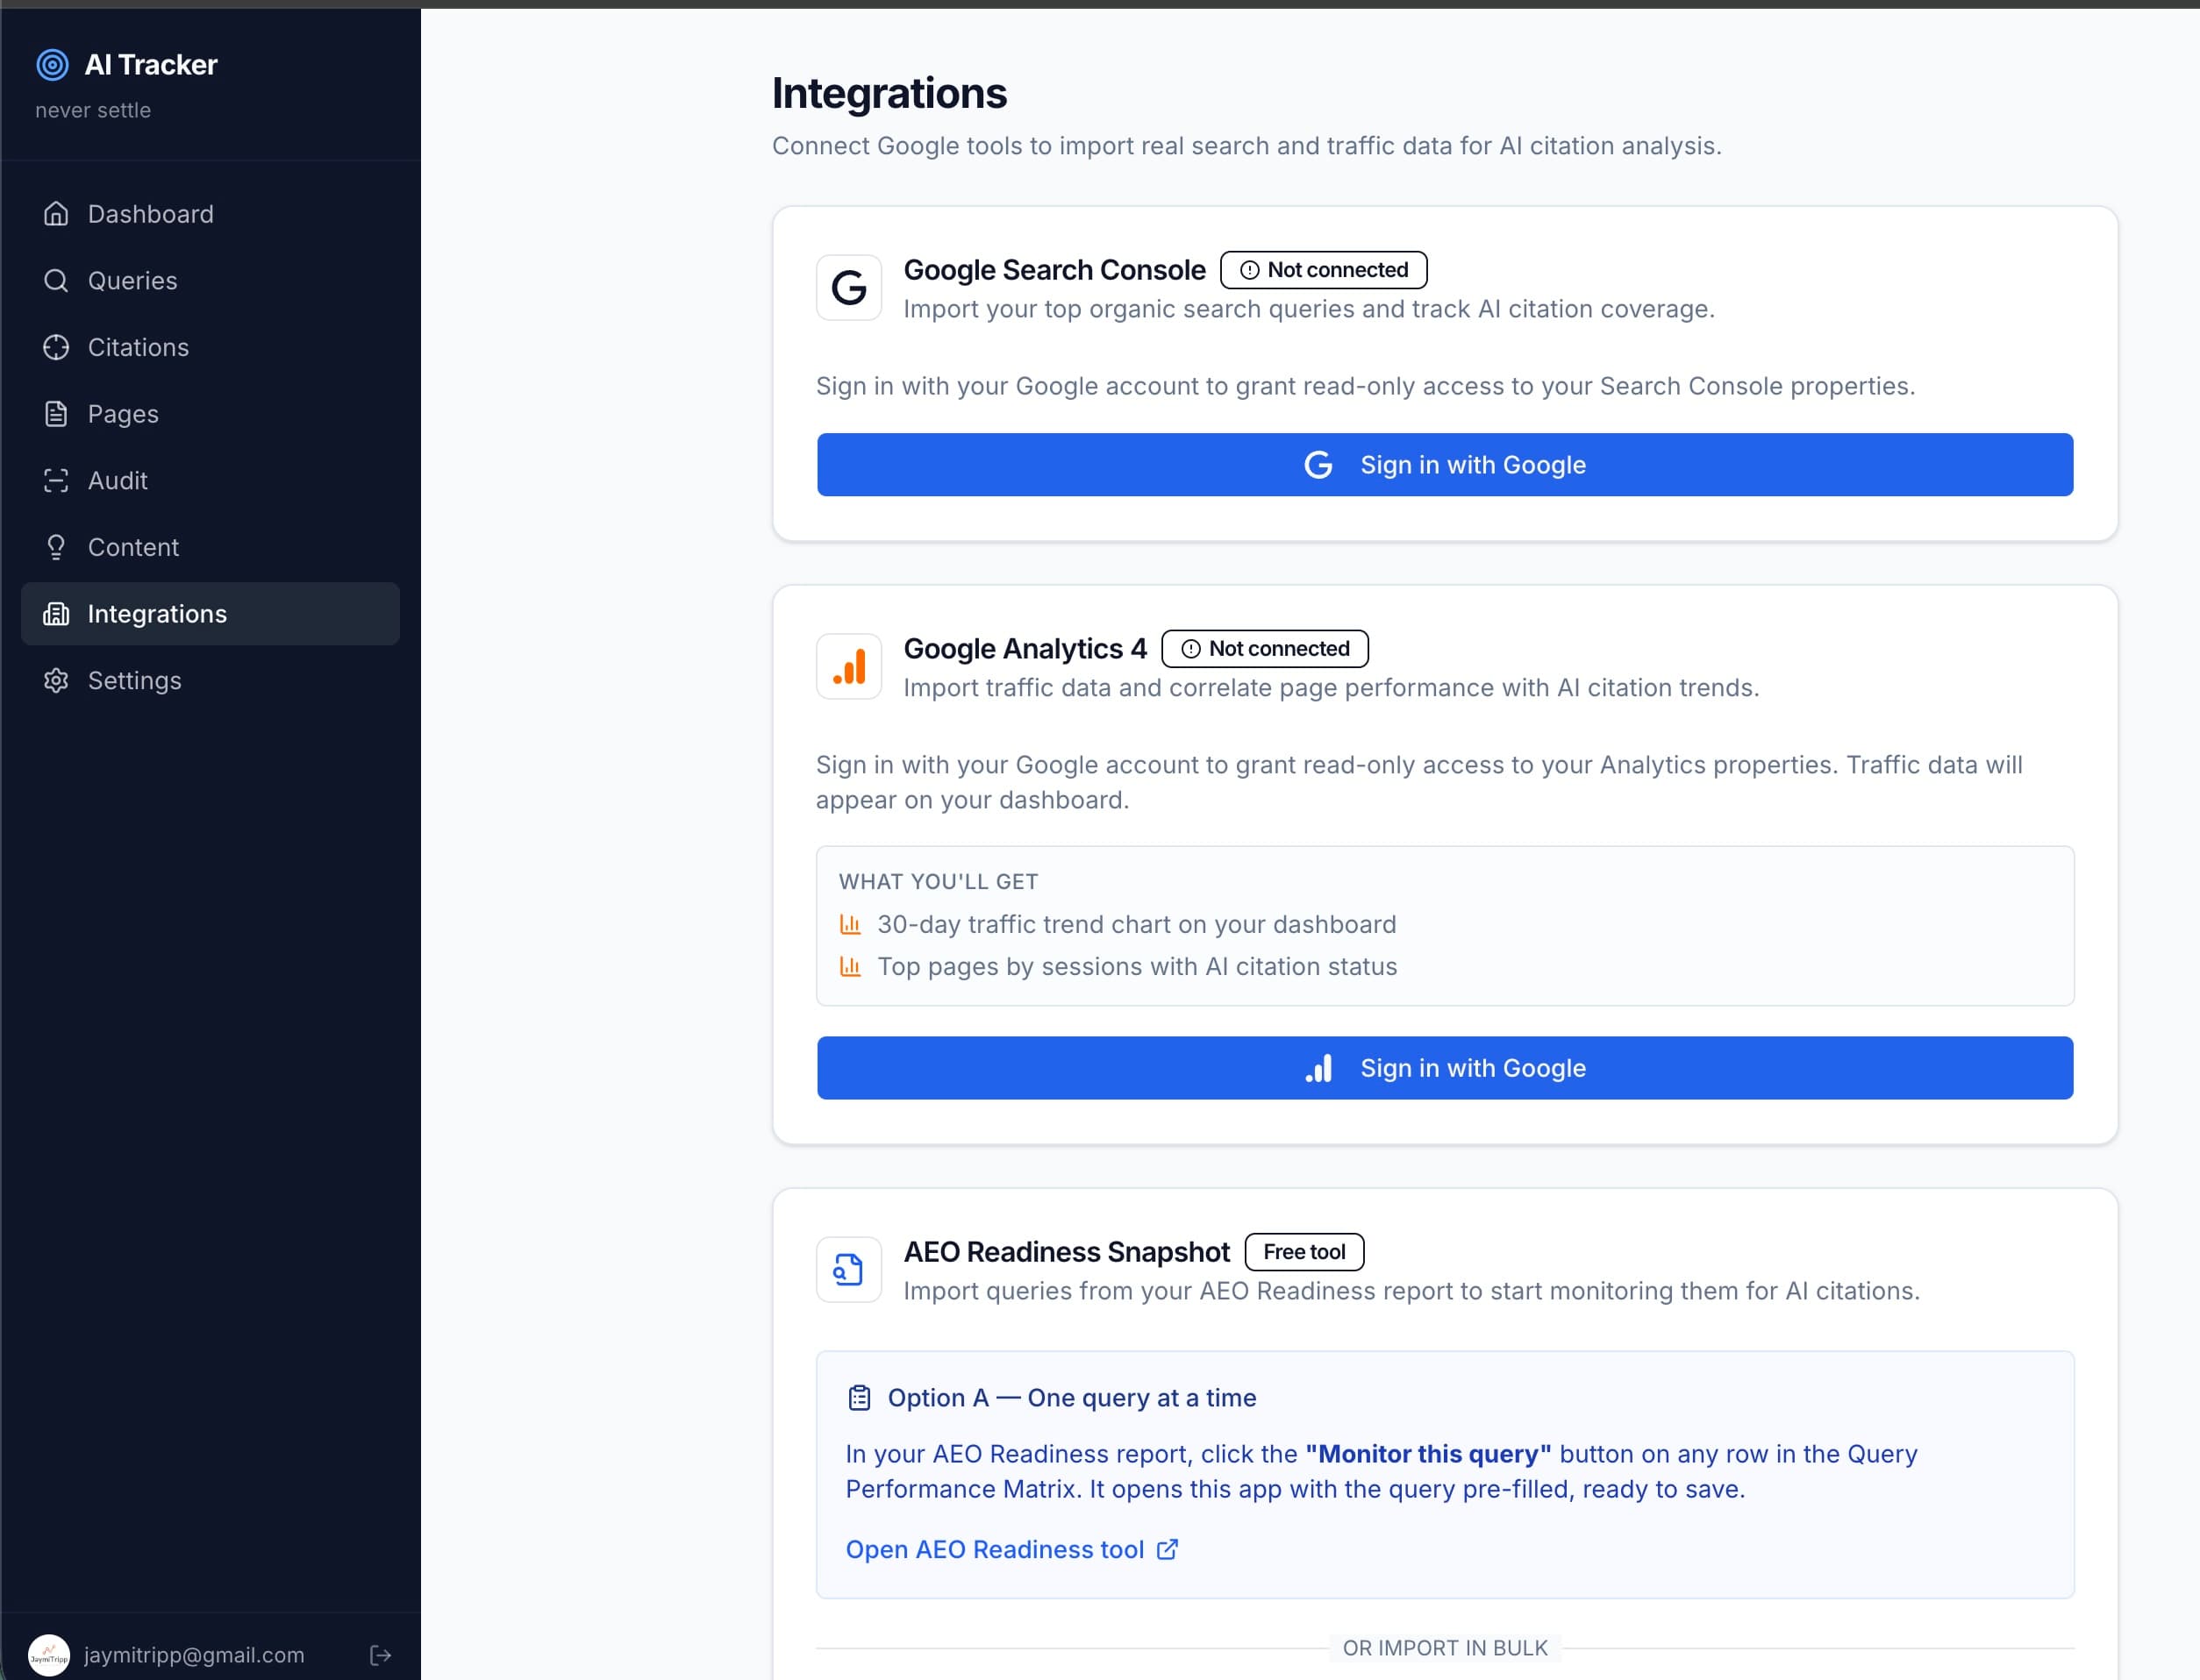The height and width of the screenshot is (1680, 2200).
Task: Go to the Content section
Action: (x=211, y=547)
